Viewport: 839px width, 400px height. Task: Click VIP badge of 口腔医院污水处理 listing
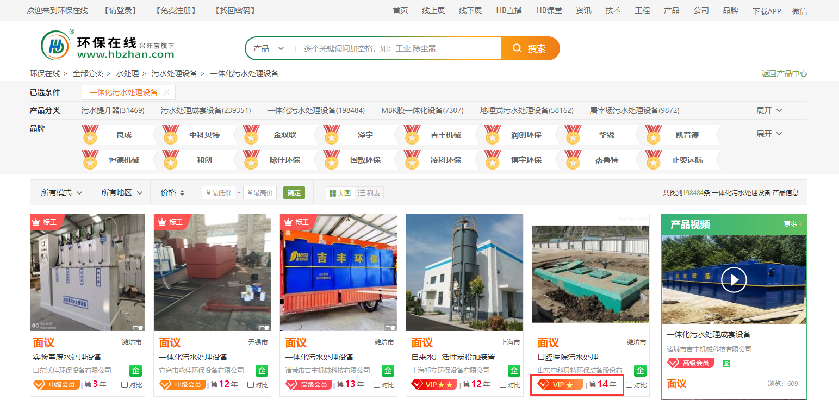click(560, 385)
